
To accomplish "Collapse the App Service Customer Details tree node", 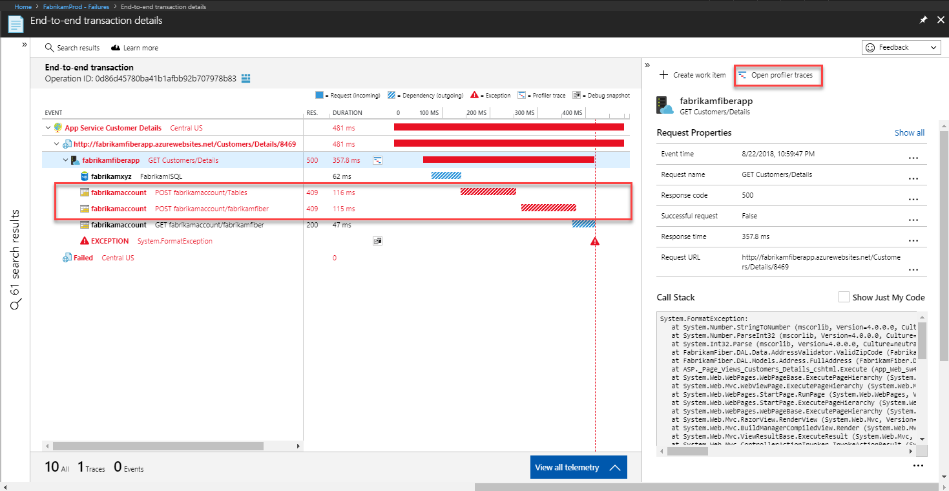I will (48, 127).
